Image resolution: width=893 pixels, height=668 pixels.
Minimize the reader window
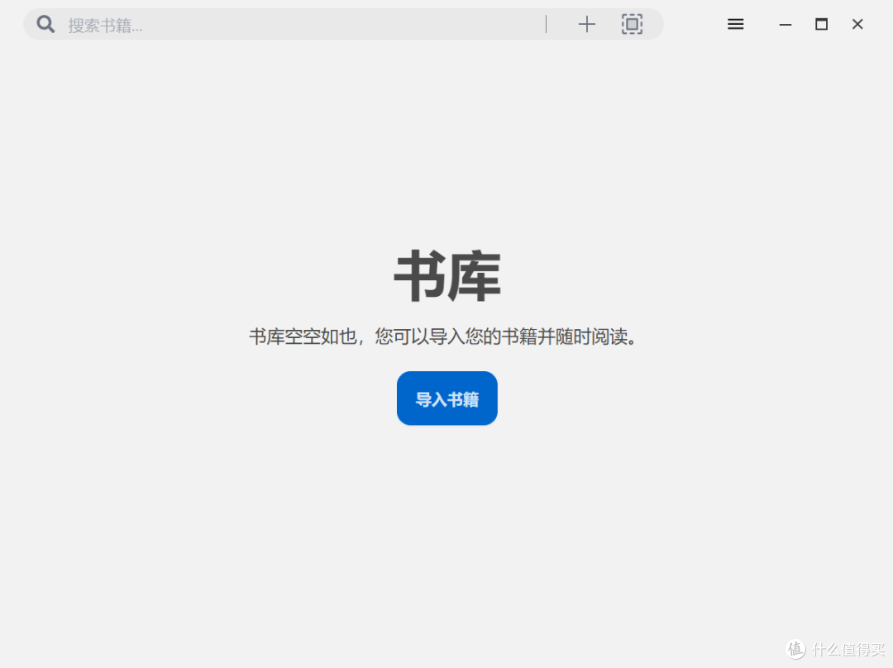tap(786, 25)
